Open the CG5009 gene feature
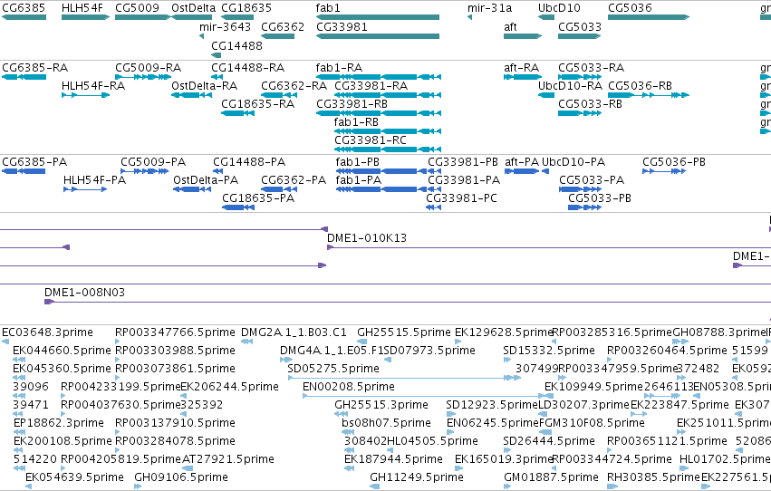 pyautogui.click(x=142, y=17)
